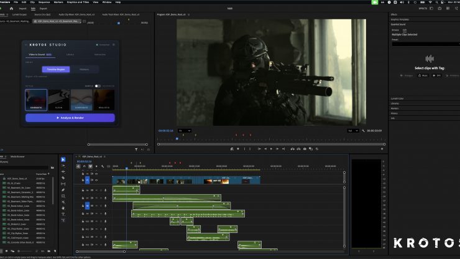The height and width of the screenshot is (259, 460).
Task: Expand the Effects panel header
Action: pyautogui.click(x=394, y=14)
